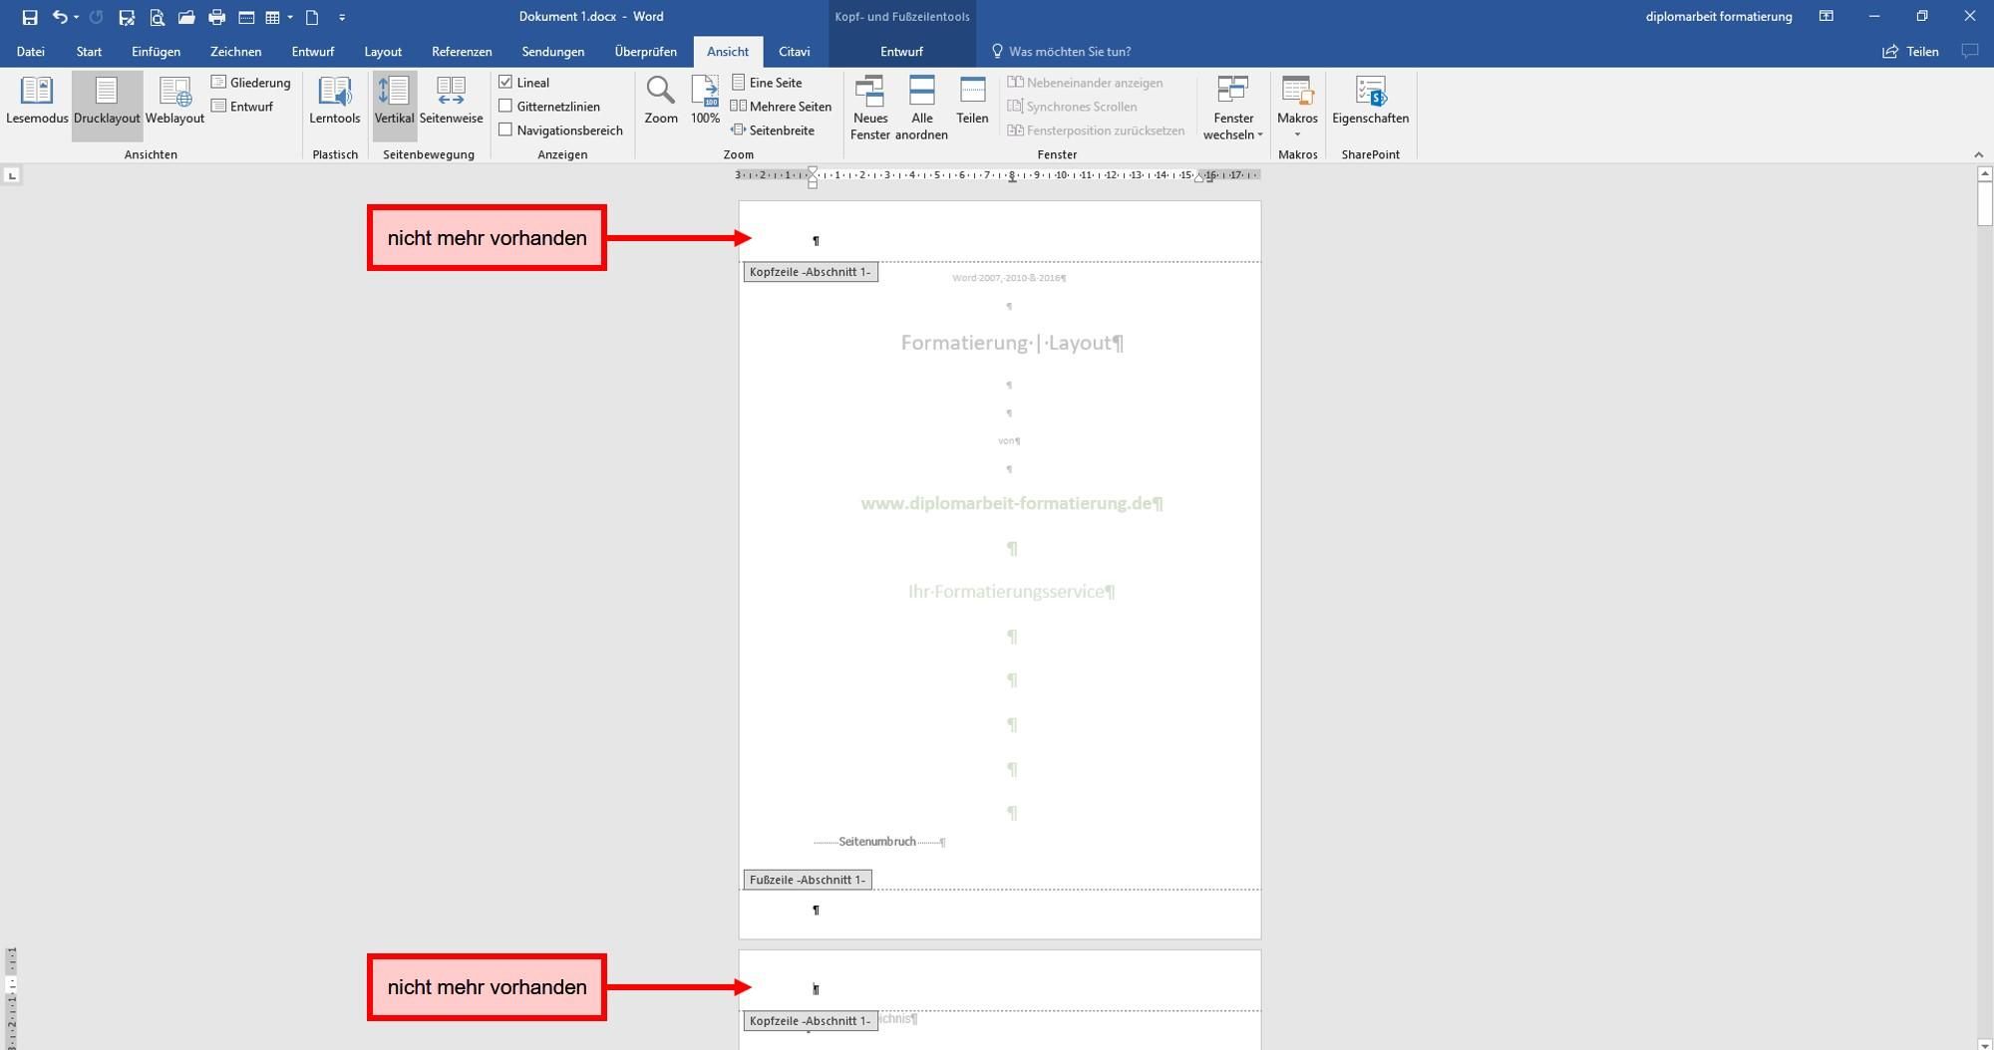Open the table dropdown arrow in the quick access toolbar
1994x1050 pixels.
pyautogui.click(x=290, y=17)
